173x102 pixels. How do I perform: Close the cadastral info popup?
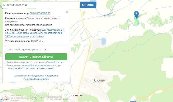point(67,12)
